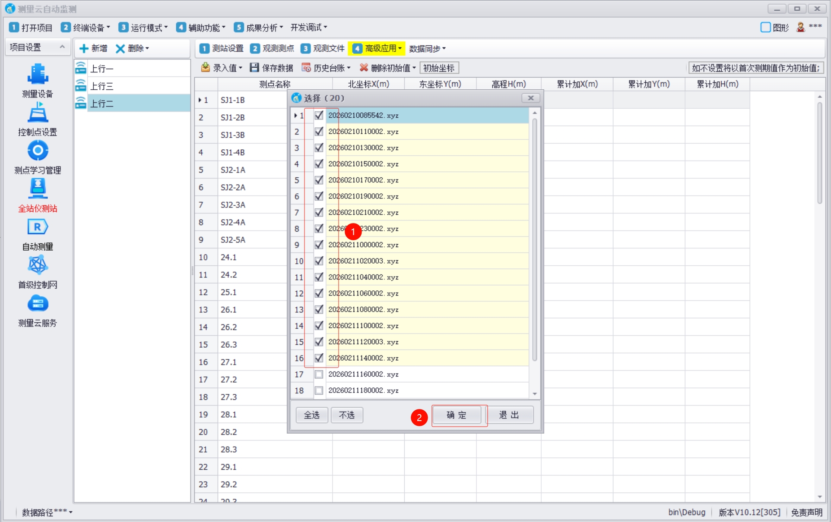Uncheck file 20260210085542.xyz checkbox
This screenshot has width=831, height=522.
[319, 115]
